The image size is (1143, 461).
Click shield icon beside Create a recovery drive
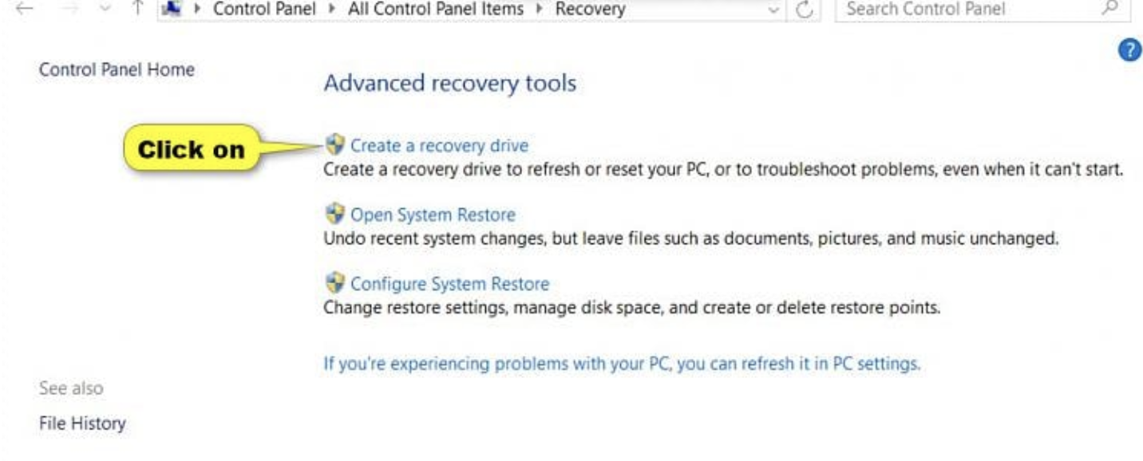tap(334, 144)
